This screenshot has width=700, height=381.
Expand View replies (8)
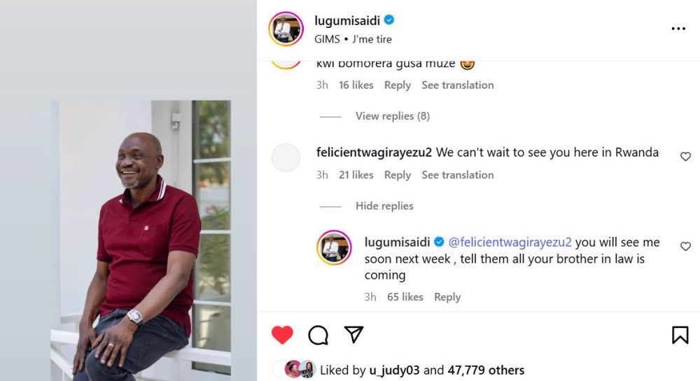pyautogui.click(x=392, y=116)
